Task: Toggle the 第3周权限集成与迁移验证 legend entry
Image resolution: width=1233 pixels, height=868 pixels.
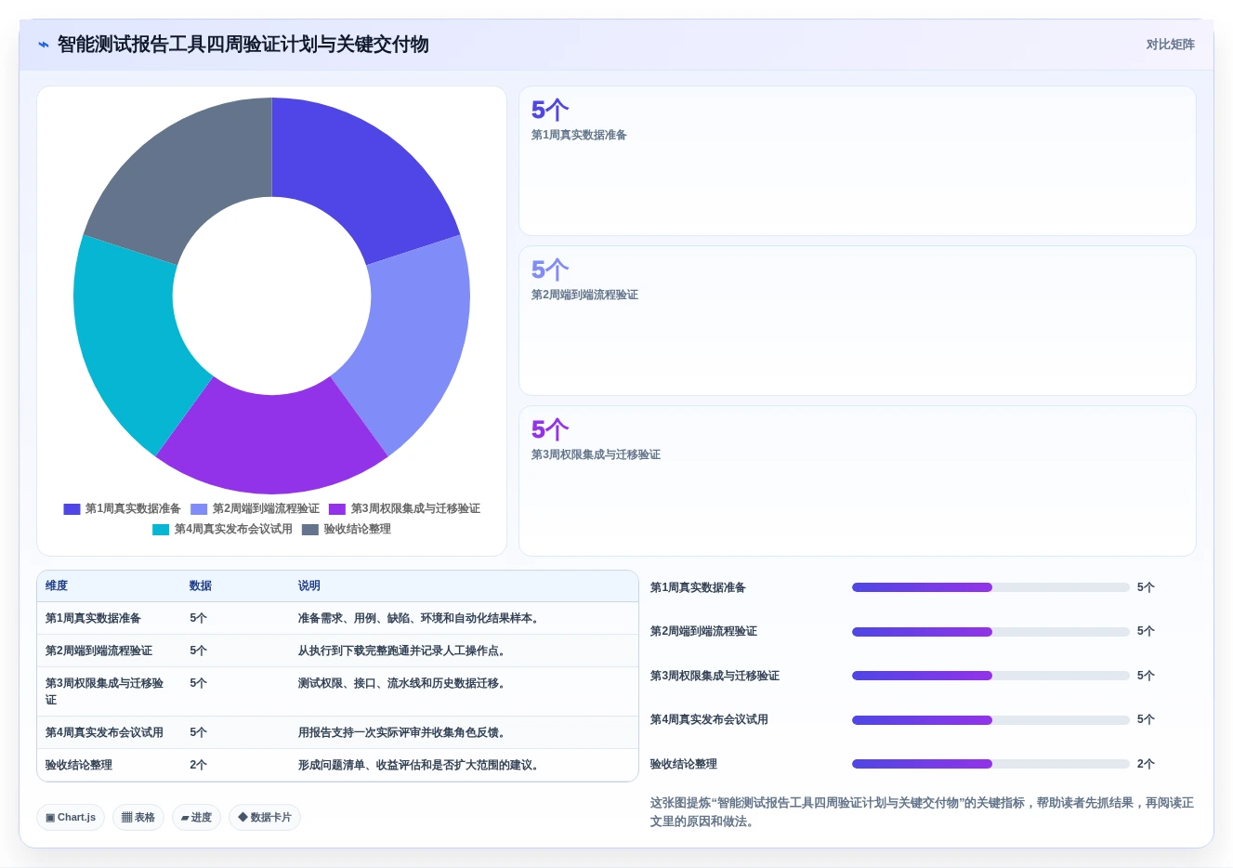Action: point(404,509)
